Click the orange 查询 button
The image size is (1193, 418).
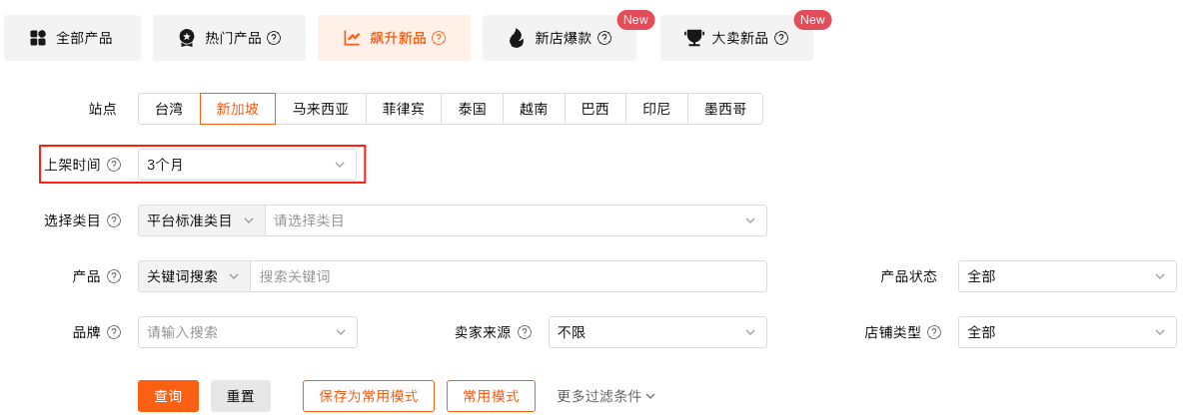click(168, 396)
